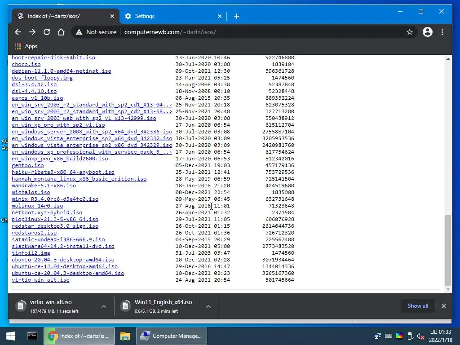
Task: Click the address bar URL
Action: tap(170, 32)
